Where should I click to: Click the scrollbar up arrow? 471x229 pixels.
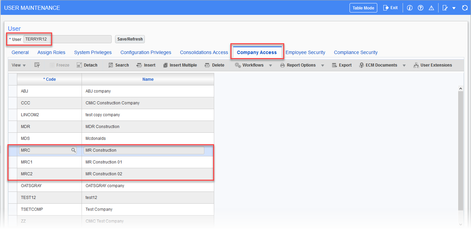(461, 88)
